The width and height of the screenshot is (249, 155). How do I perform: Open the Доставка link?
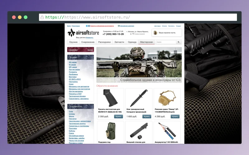157,26
